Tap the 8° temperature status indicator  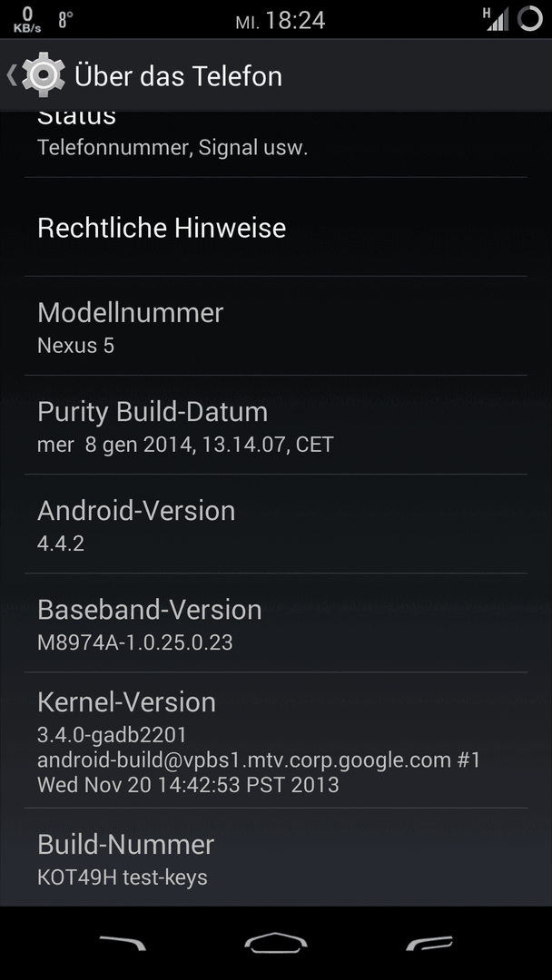(65, 19)
